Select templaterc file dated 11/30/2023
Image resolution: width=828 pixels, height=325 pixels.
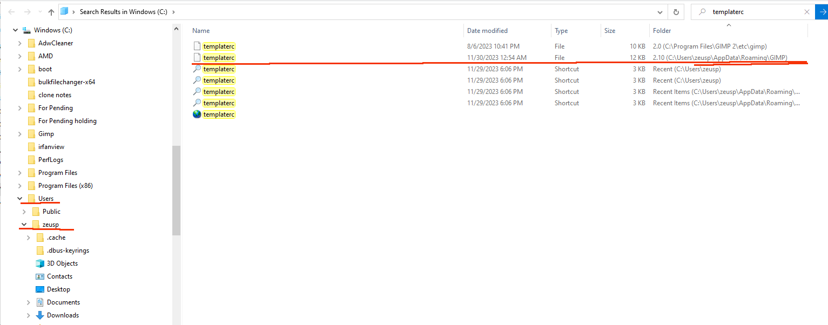pos(219,58)
